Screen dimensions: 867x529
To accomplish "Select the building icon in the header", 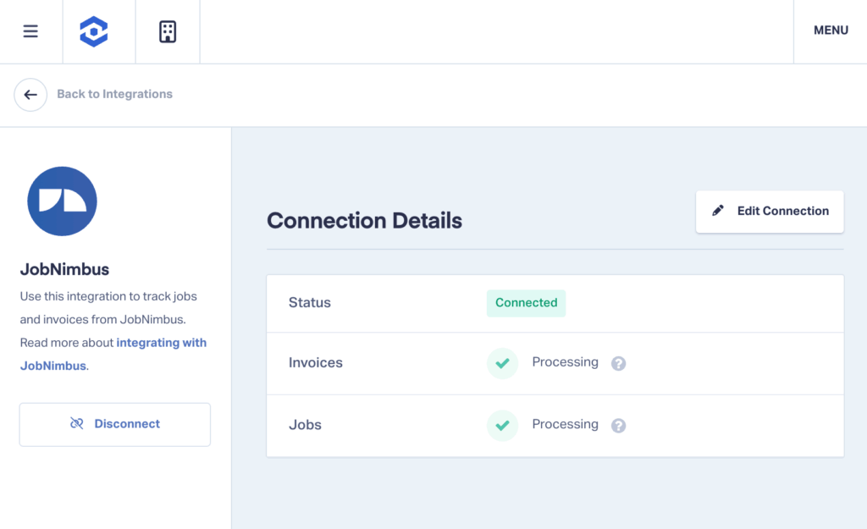I will click(x=167, y=30).
